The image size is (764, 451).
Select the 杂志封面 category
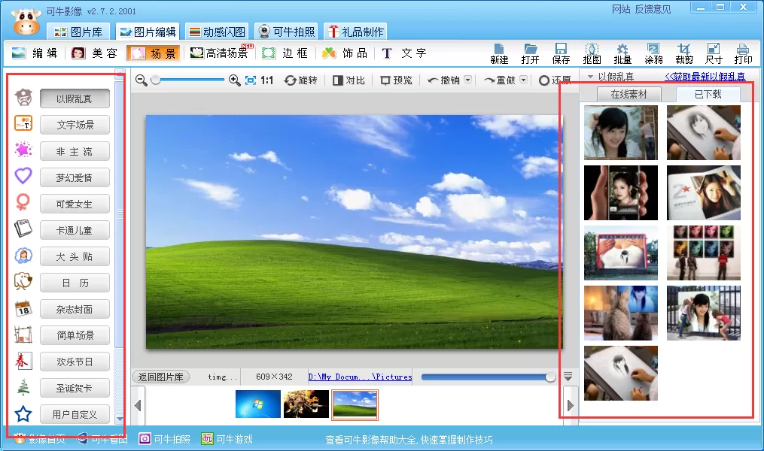[x=75, y=309]
